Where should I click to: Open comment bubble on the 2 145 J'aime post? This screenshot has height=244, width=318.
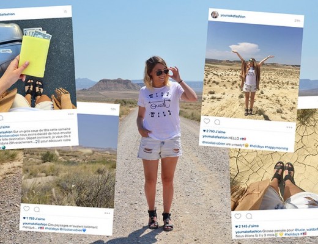(x=249, y=216)
